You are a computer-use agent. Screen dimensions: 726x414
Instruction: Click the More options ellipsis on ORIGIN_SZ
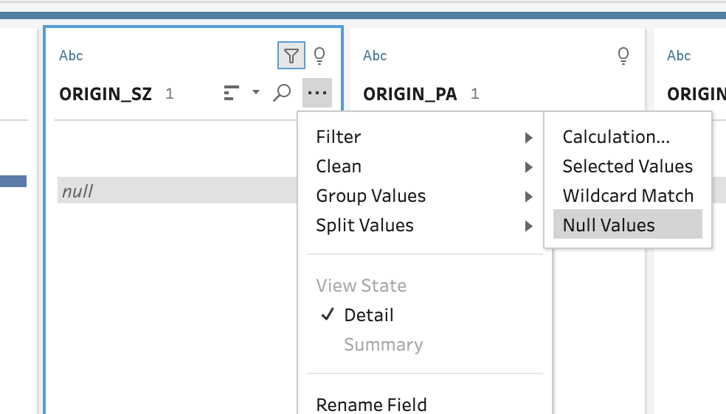click(x=317, y=93)
